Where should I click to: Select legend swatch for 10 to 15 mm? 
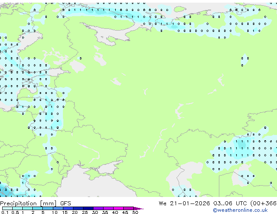coord(58,208)
